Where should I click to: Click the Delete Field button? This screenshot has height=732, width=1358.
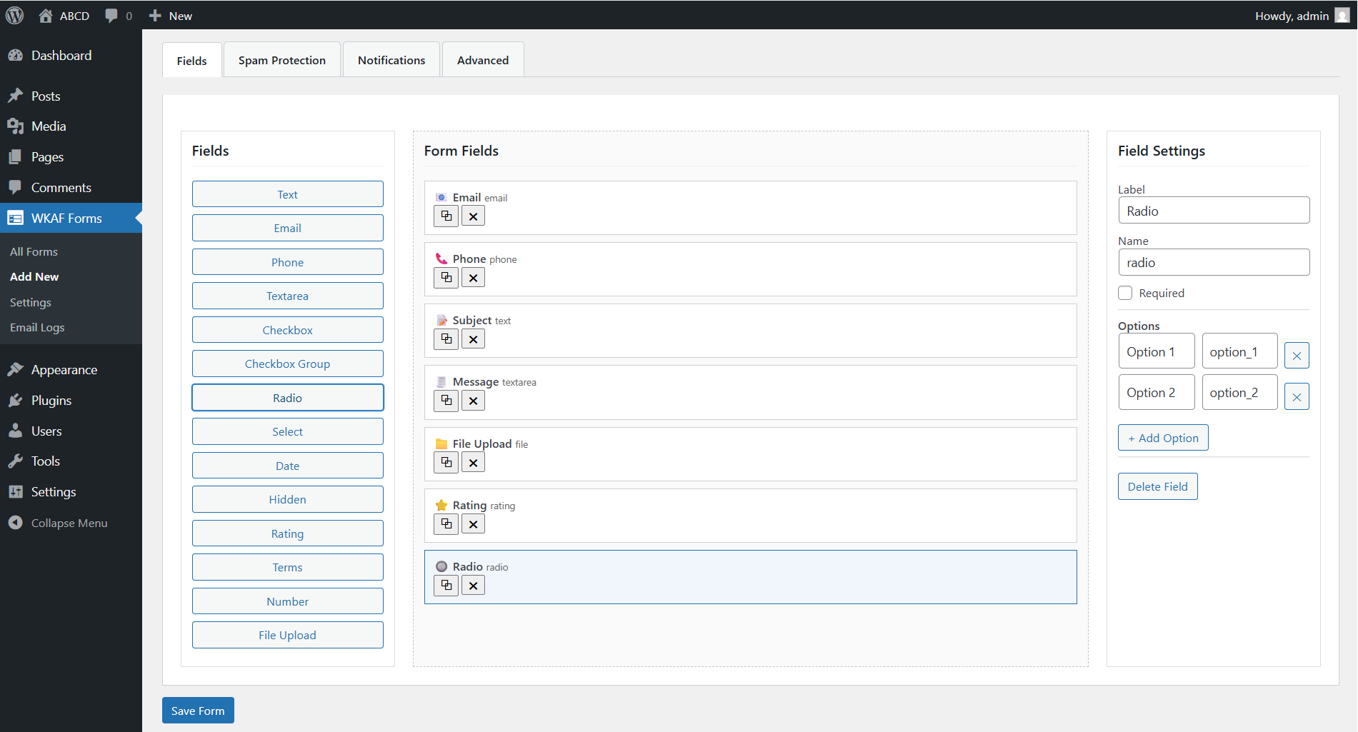(x=1158, y=486)
